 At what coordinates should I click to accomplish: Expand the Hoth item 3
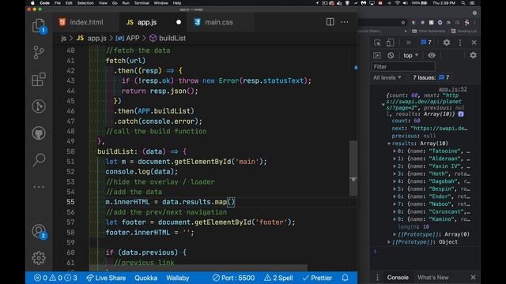(395, 174)
